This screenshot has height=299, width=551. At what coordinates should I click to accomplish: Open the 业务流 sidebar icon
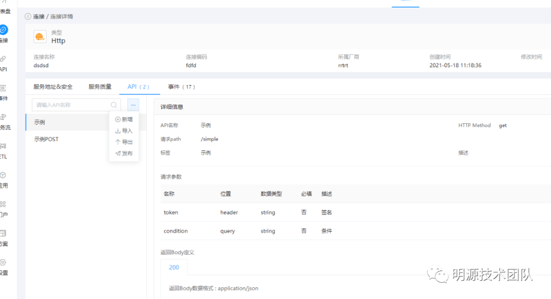3,118
